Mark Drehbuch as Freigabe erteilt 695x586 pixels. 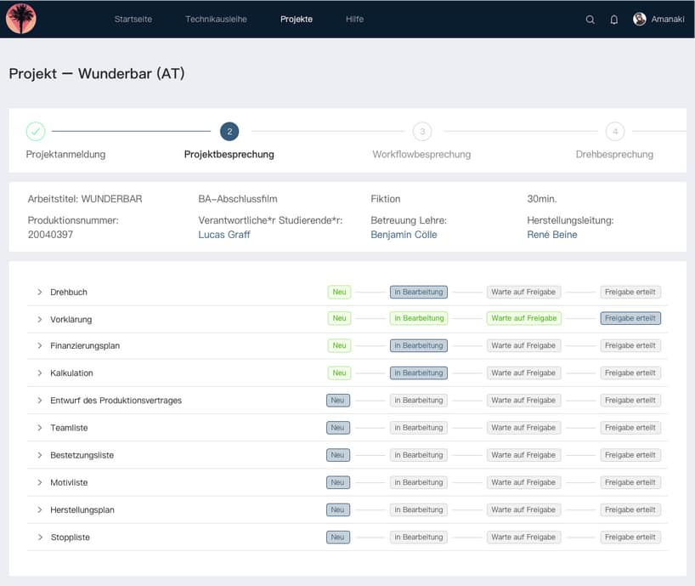(x=630, y=292)
